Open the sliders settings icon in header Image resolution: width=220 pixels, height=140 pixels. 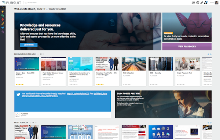point(193,3)
